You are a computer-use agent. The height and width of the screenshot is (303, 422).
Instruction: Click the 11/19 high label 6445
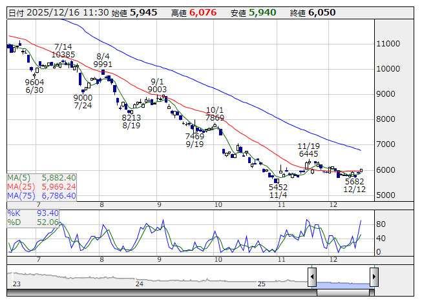click(x=308, y=154)
